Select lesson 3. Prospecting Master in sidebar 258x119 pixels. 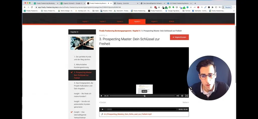pyautogui.click(x=82, y=75)
